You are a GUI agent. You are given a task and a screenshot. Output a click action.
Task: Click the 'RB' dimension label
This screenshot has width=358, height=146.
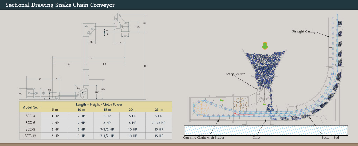(91, 42)
